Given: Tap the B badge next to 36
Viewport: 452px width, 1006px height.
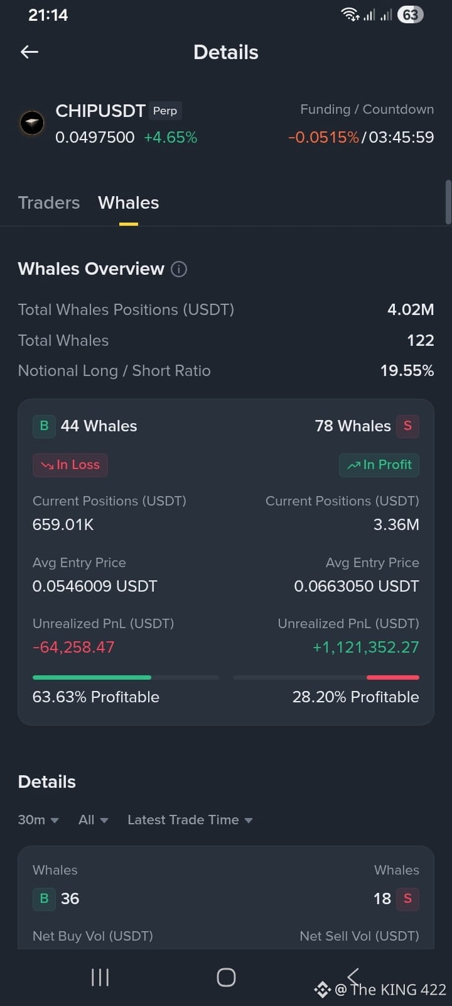Looking at the screenshot, I should (x=44, y=898).
